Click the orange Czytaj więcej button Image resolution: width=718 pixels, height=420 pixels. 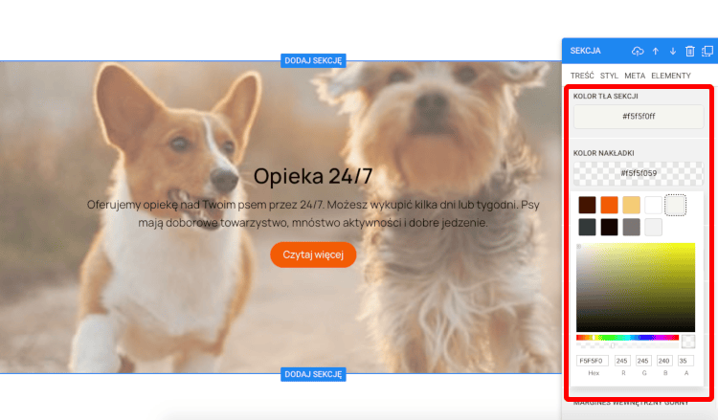(x=313, y=254)
